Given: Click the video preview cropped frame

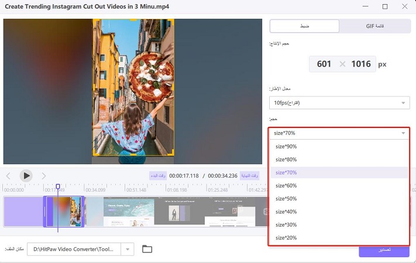Looking at the screenshot, I should click(x=133, y=88).
